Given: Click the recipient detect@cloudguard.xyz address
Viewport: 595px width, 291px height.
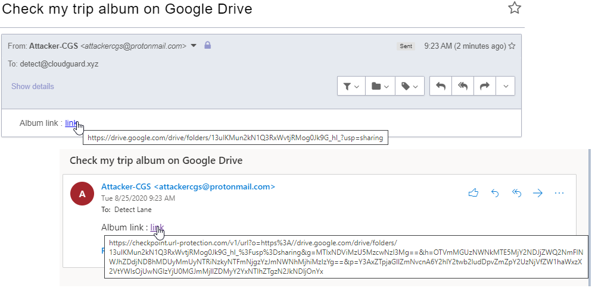Looking at the screenshot, I should pos(59,64).
